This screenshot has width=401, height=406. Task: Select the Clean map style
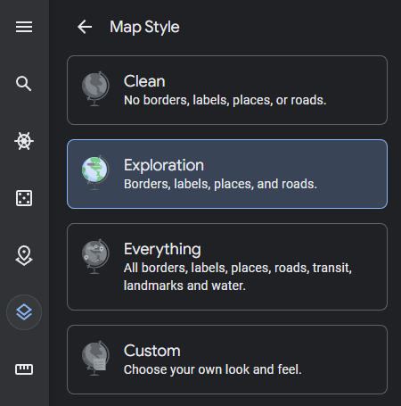point(227,90)
